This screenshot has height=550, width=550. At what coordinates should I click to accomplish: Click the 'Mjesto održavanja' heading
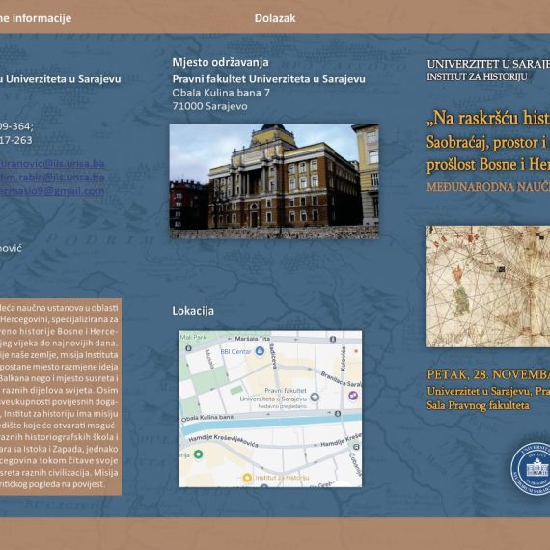[x=220, y=62]
